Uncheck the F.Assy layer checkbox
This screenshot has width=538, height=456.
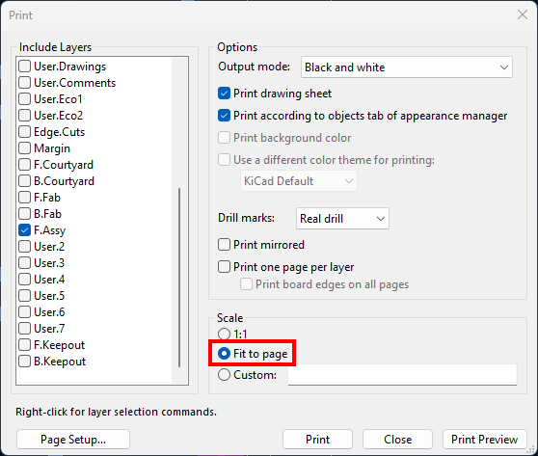(25, 230)
